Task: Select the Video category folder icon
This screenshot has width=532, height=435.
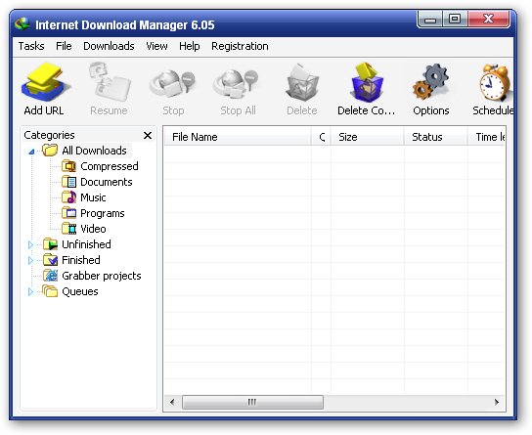Action: point(69,229)
